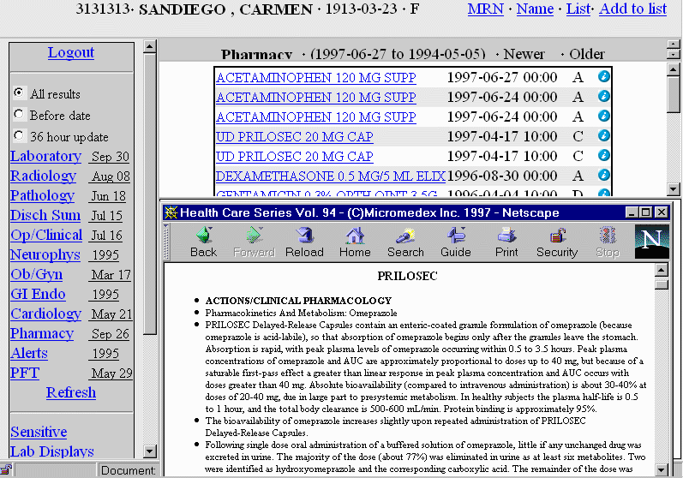This screenshot has height=478, width=683.
Task: Open Netscape Search
Action: [405, 242]
